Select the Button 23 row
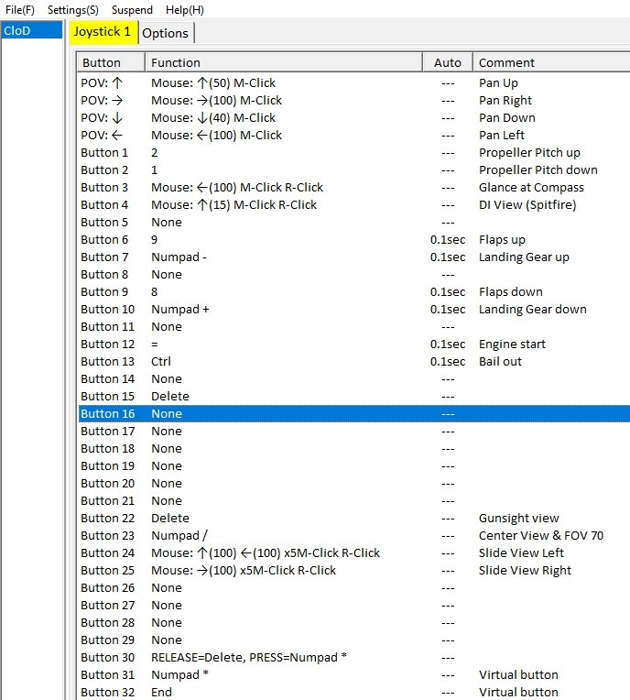The image size is (630, 700). pyautogui.click(x=354, y=536)
